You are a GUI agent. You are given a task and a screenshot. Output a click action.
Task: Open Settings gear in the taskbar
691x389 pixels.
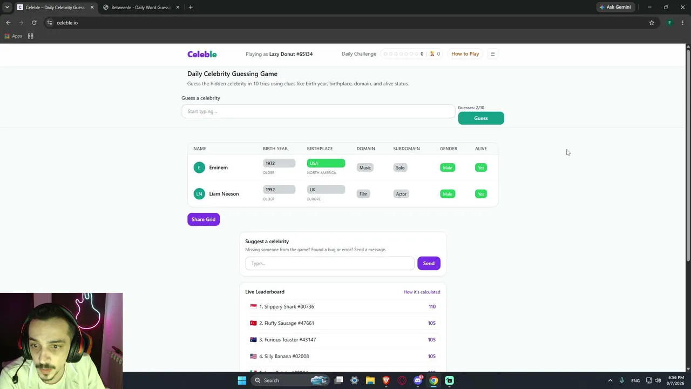(354, 380)
